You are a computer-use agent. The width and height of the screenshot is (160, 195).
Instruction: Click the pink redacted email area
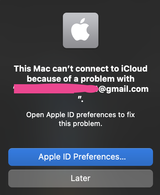[56, 89]
